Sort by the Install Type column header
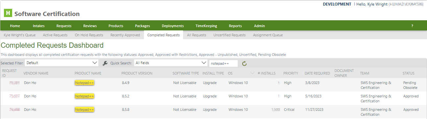427x119 pixels. [x=213, y=73]
